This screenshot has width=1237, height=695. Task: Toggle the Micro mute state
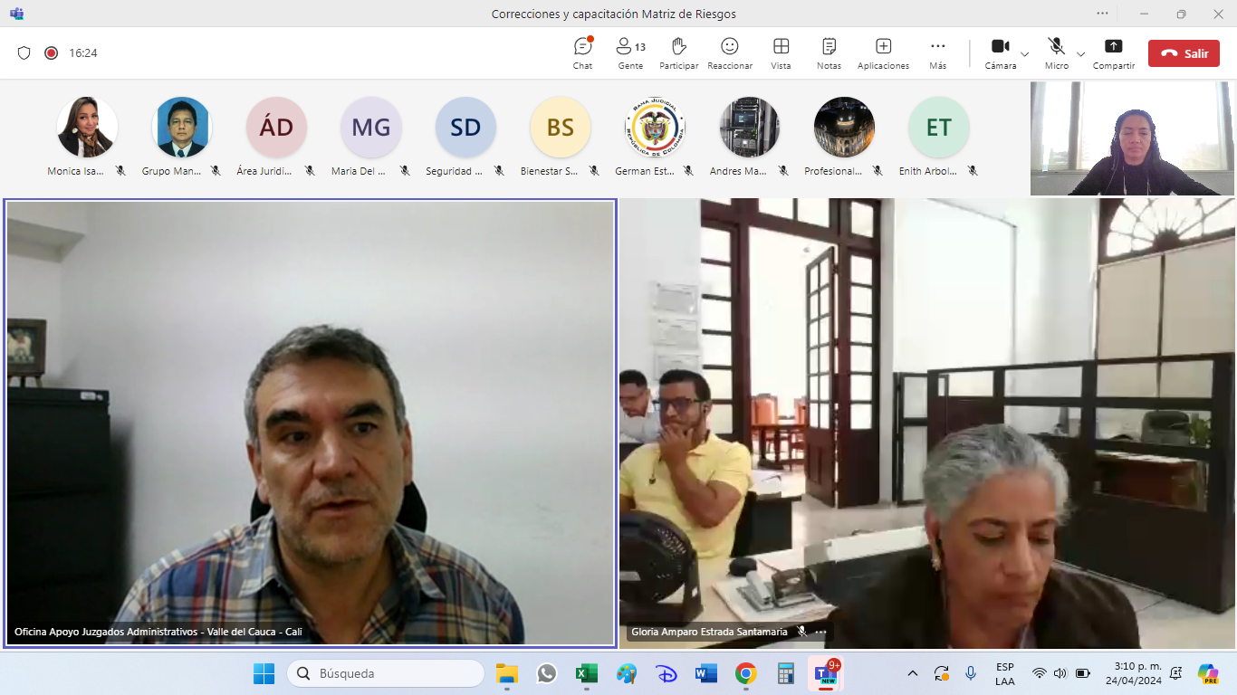pos(1056,52)
